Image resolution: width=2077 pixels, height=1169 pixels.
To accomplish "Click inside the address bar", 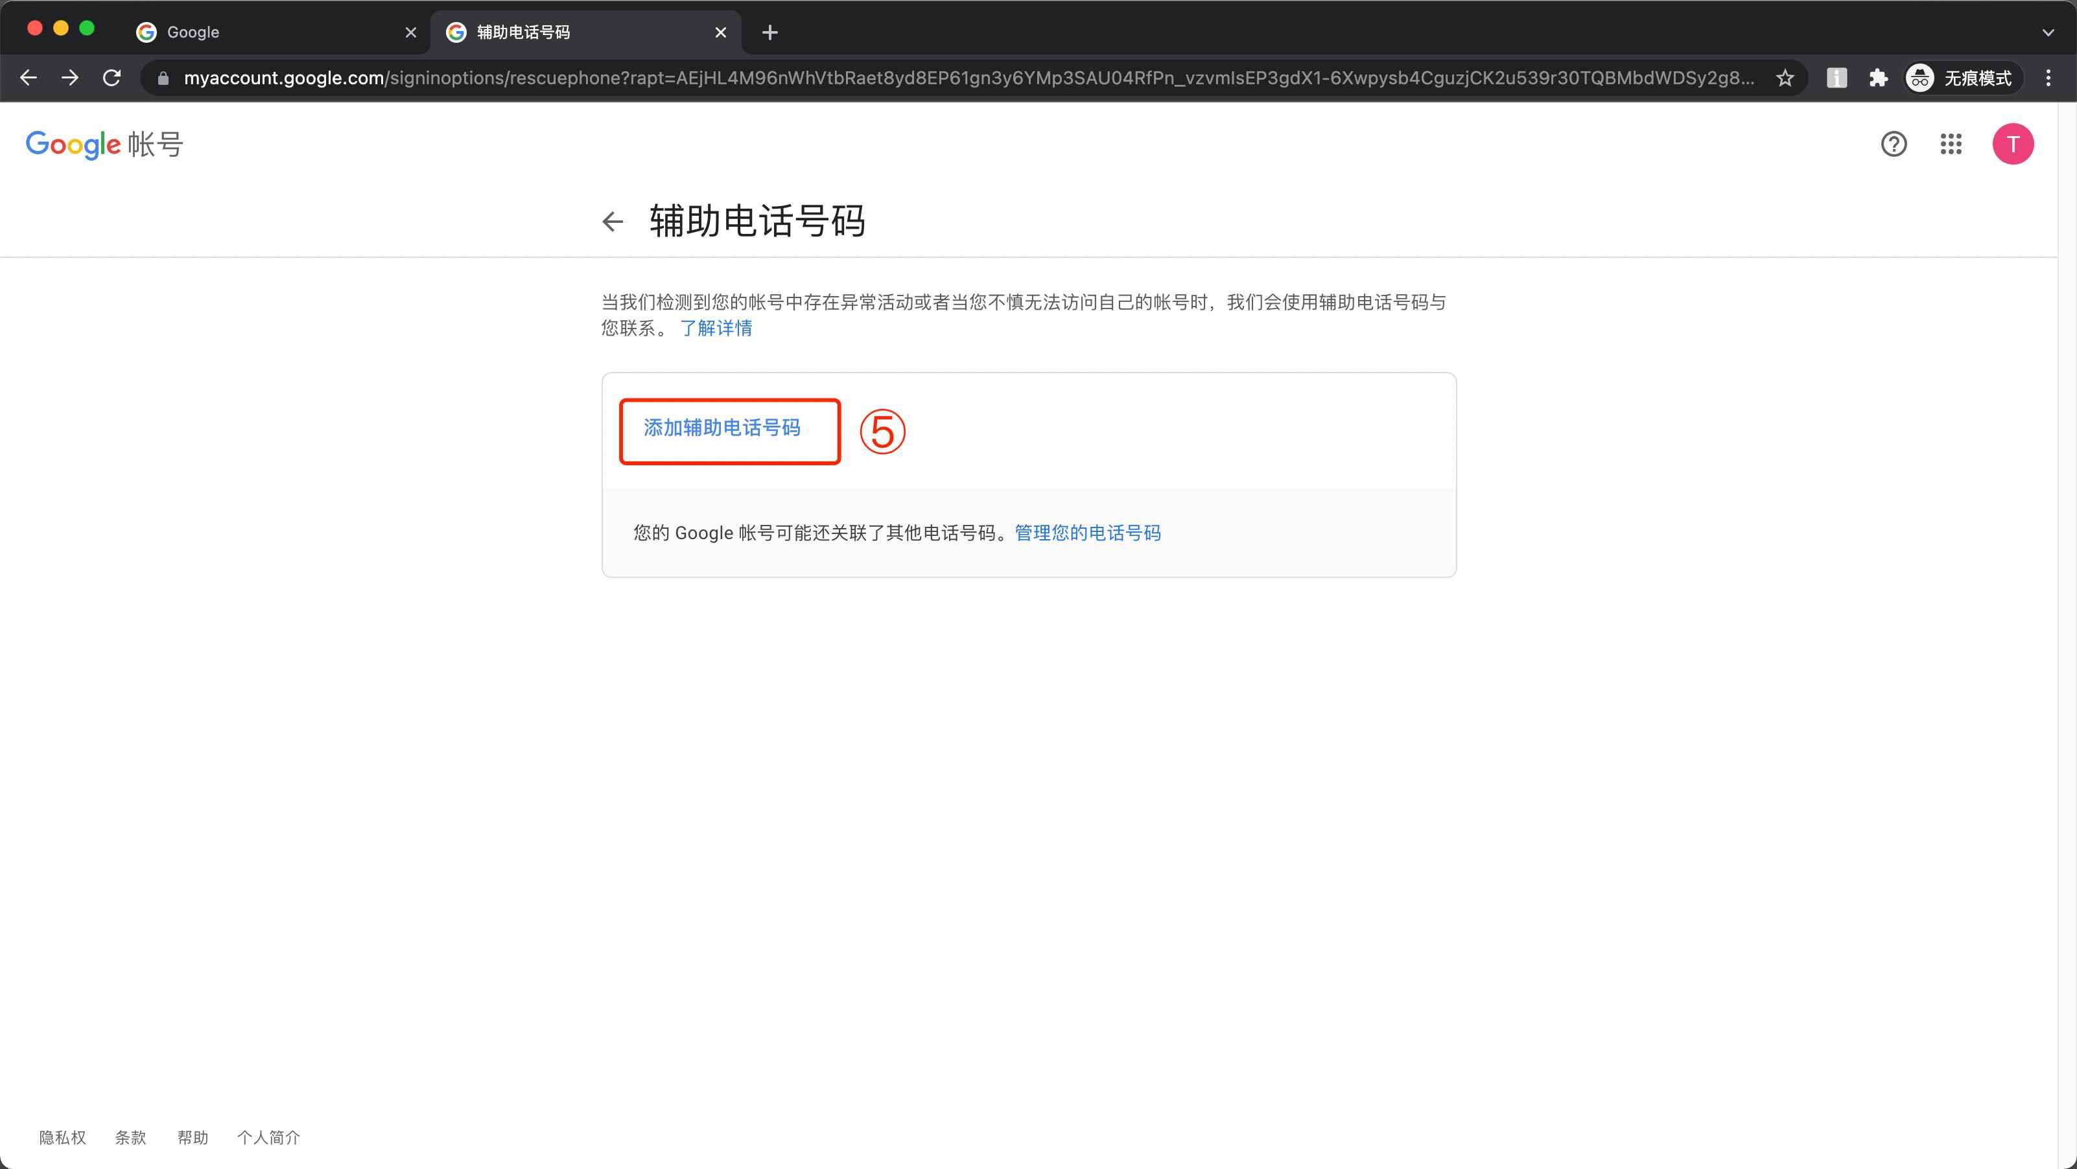I will pos(968,77).
